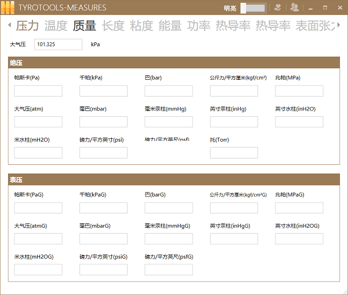Select the 巴(barG) gauge pressure field
Screen dimensions: 348x295
click(x=169, y=208)
